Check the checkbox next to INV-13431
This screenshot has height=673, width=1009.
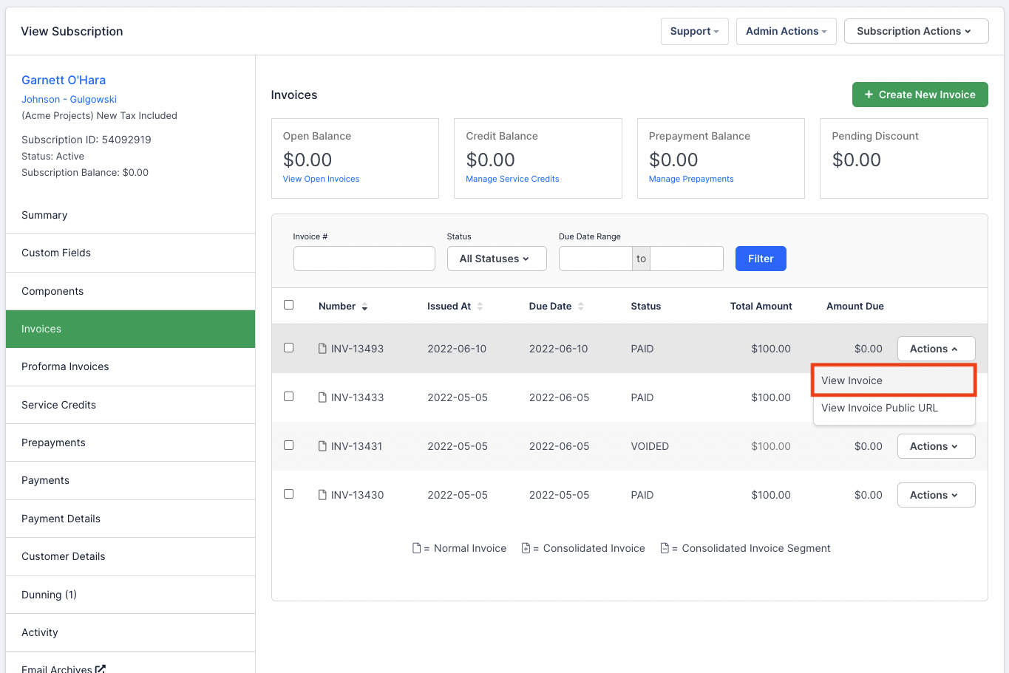(289, 445)
